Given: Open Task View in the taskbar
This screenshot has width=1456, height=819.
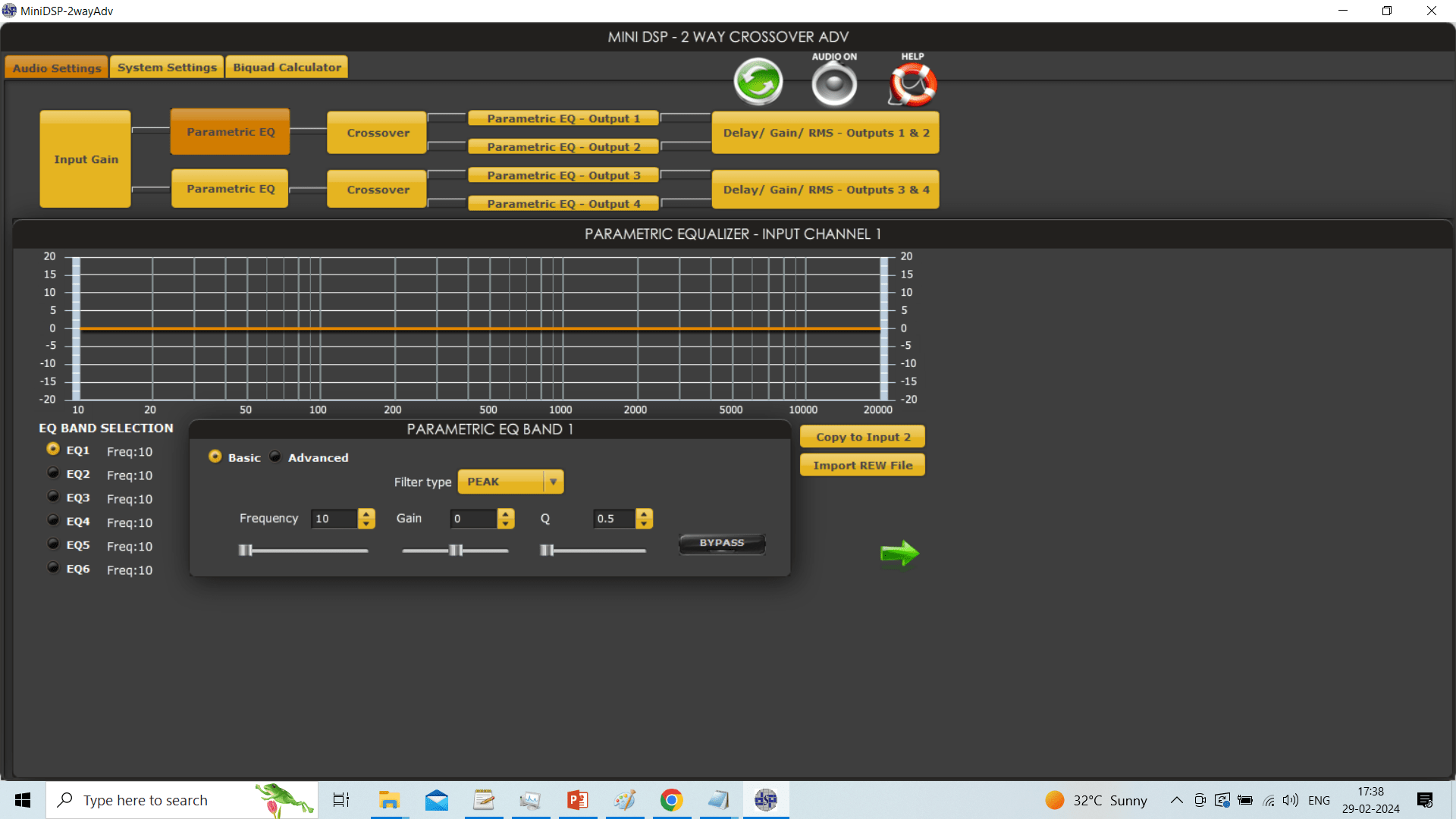Looking at the screenshot, I should (x=341, y=800).
